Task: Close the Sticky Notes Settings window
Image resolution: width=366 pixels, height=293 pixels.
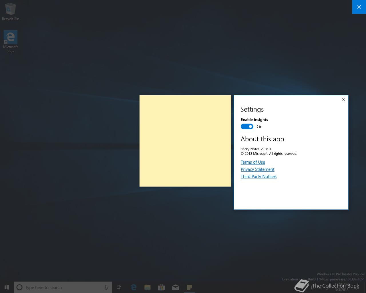Action: 344,100
